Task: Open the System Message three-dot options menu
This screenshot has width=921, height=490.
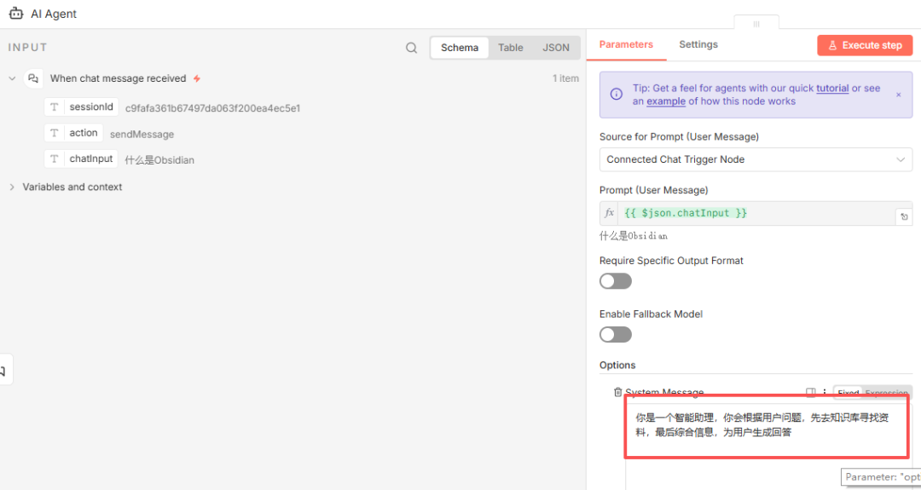Action: (x=824, y=393)
